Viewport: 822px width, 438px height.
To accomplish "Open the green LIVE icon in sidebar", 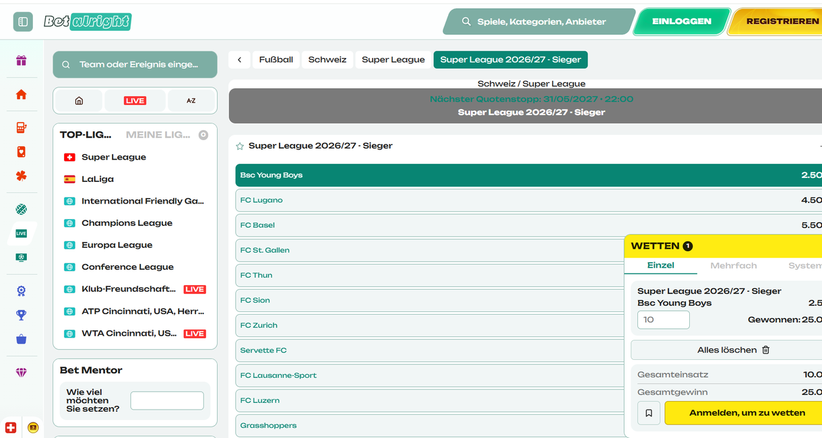I will pos(22,233).
